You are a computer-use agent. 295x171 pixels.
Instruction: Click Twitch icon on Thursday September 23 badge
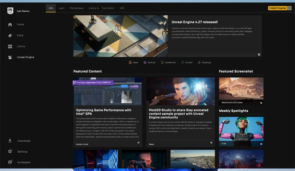pos(74,82)
